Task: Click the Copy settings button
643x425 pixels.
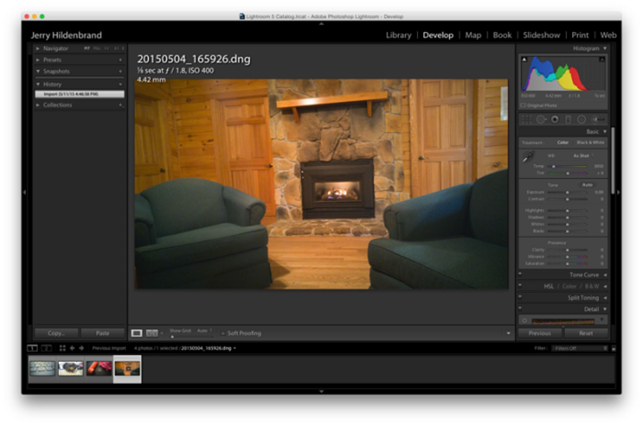Action: click(x=56, y=333)
